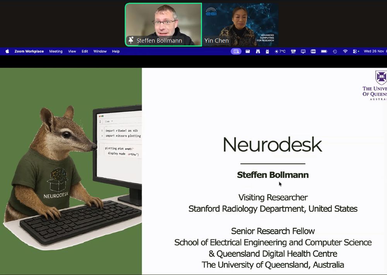Click the clock history menu bar icon
The height and width of the screenshot is (275, 387).
tap(335, 51)
